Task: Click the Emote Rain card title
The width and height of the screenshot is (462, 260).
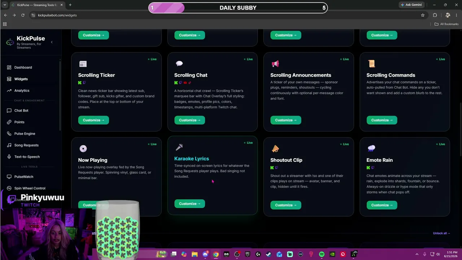Action: (x=380, y=160)
